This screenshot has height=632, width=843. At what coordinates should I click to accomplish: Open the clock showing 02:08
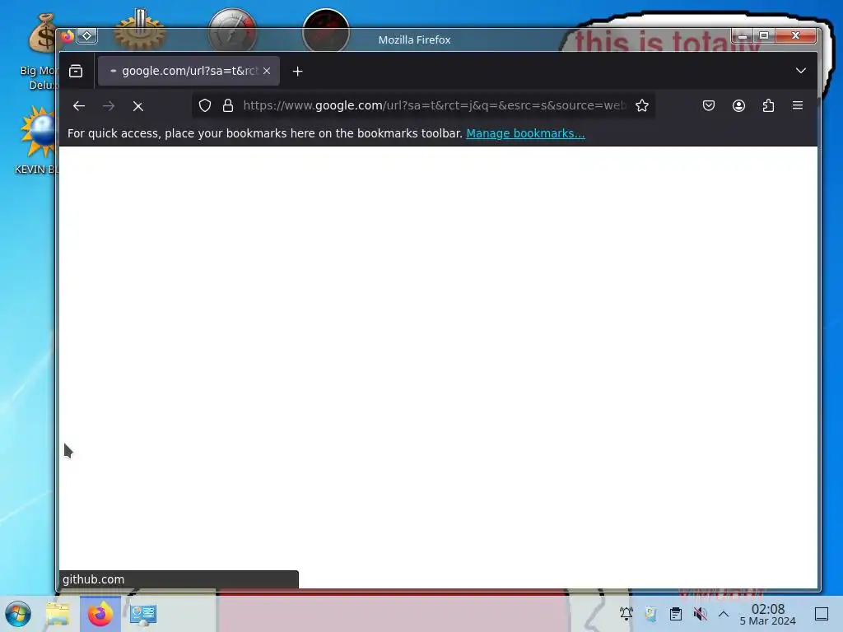[x=768, y=614]
